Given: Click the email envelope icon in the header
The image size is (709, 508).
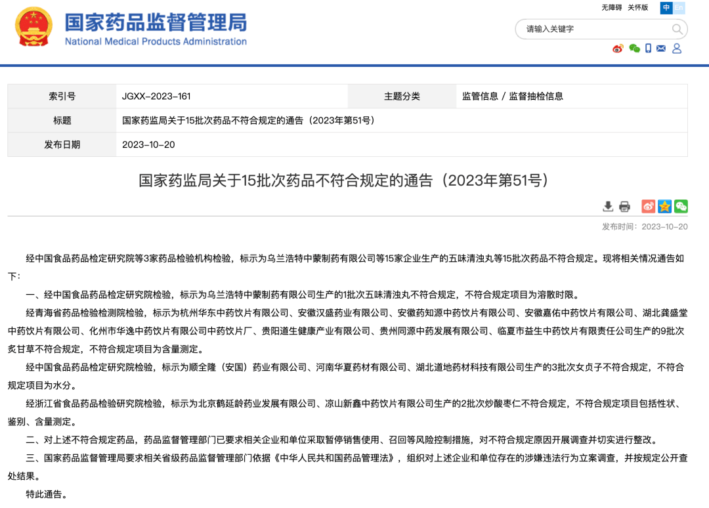Looking at the screenshot, I should (x=661, y=49).
